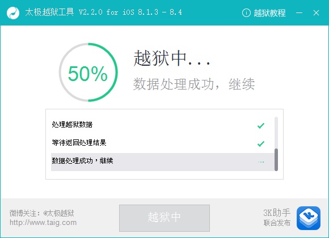Select the 处理越狱数据 log entry
329x238 pixels.
(x=162, y=125)
